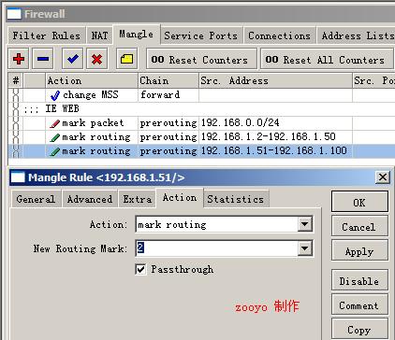Open the NAT tab
The width and height of the screenshot is (395, 340).
(x=99, y=35)
